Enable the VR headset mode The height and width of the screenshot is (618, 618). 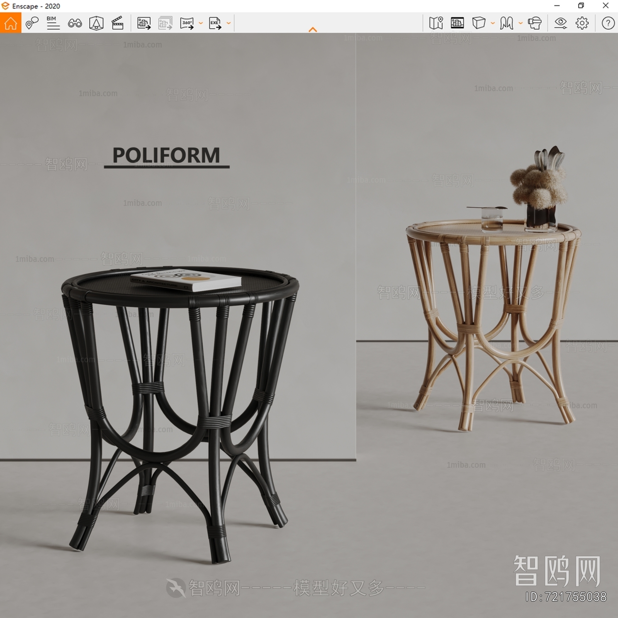[535, 23]
